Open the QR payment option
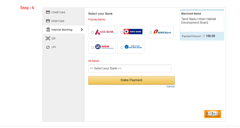 coord(63,38)
